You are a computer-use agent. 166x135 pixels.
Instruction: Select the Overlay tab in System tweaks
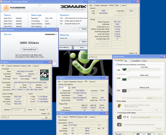[144, 61]
